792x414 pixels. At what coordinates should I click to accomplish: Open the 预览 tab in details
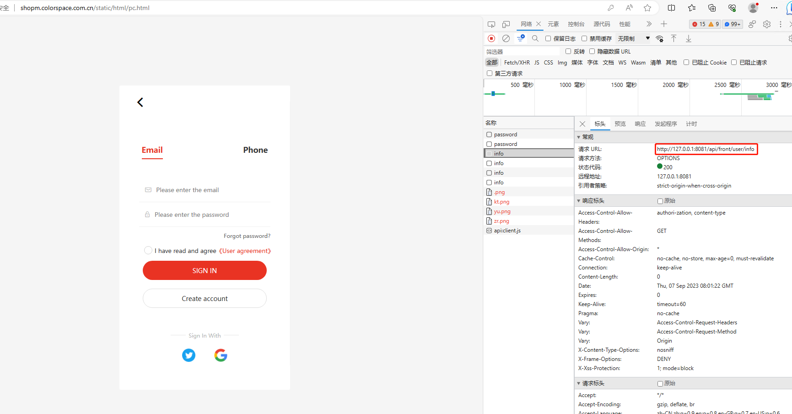(620, 124)
